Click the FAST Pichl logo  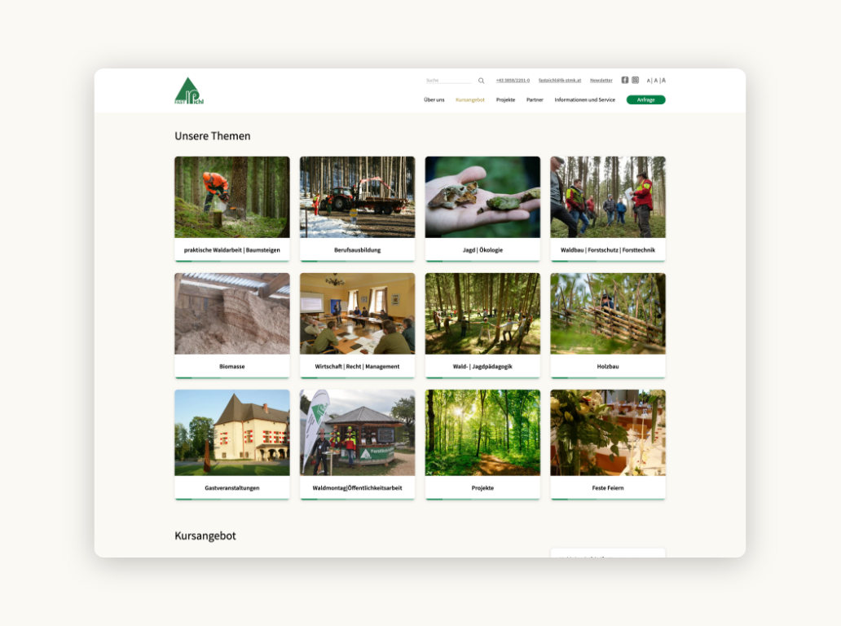(188, 91)
